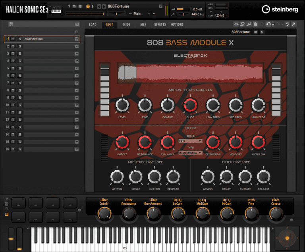Mute slot 3 in rack
Screen dimensions: 305x252
coord(13,54)
